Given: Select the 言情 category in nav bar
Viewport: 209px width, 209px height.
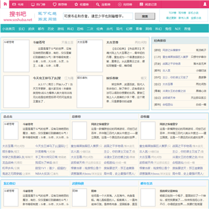Looking at the screenshot, I should click(x=188, y=29).
